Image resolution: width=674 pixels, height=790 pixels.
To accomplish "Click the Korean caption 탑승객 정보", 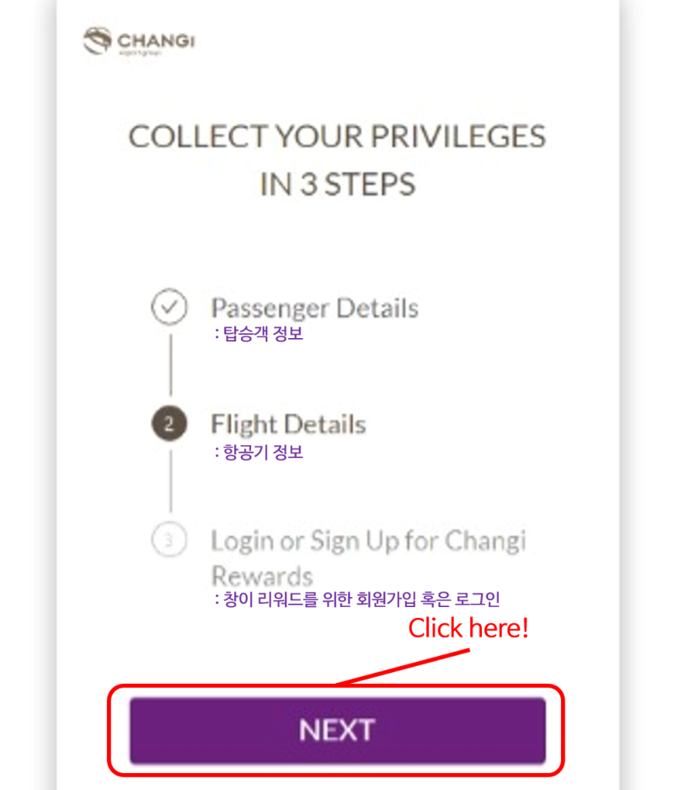I will [x=259, y=333].
